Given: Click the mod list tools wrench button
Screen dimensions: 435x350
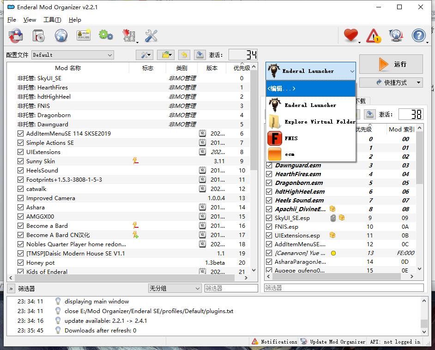Looking at the screenshot, I should [145, 55].
